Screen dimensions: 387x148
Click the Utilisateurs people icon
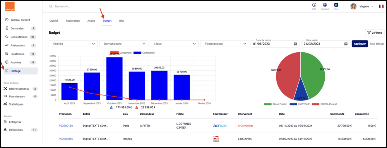[5, 129]
